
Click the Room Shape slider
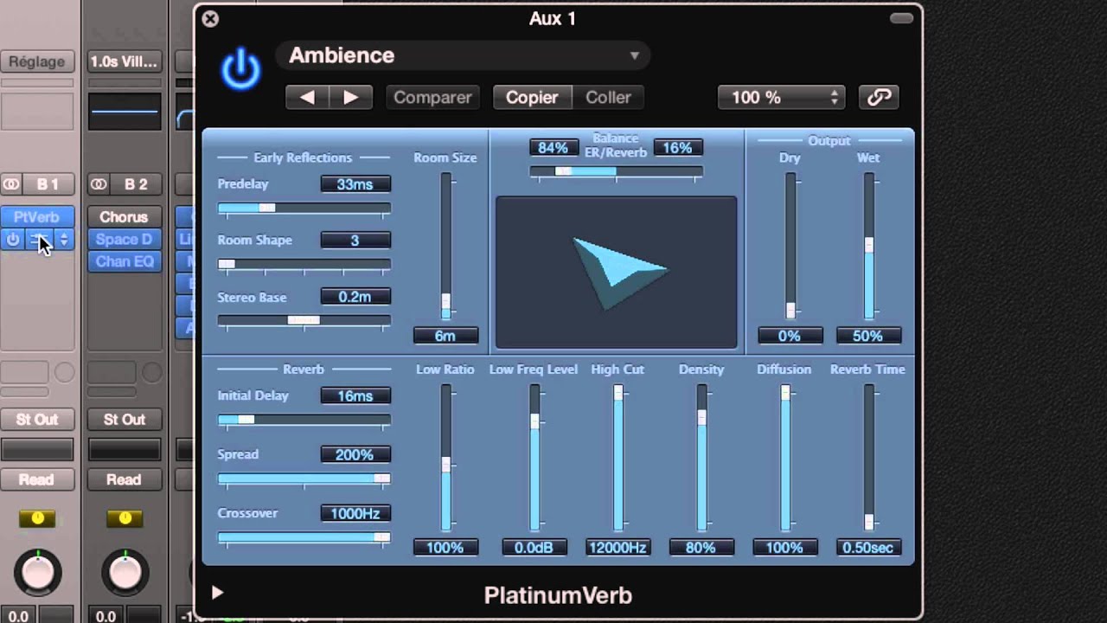point(304,264)
